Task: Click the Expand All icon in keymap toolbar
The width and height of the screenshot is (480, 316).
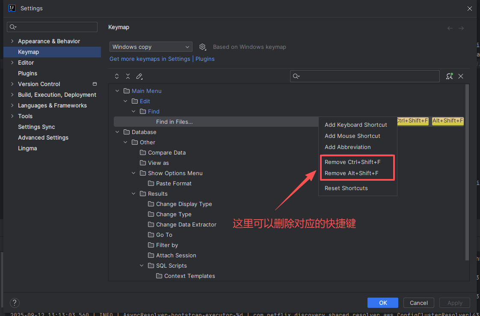Action: pyautogui.click(x=117, y=76)
